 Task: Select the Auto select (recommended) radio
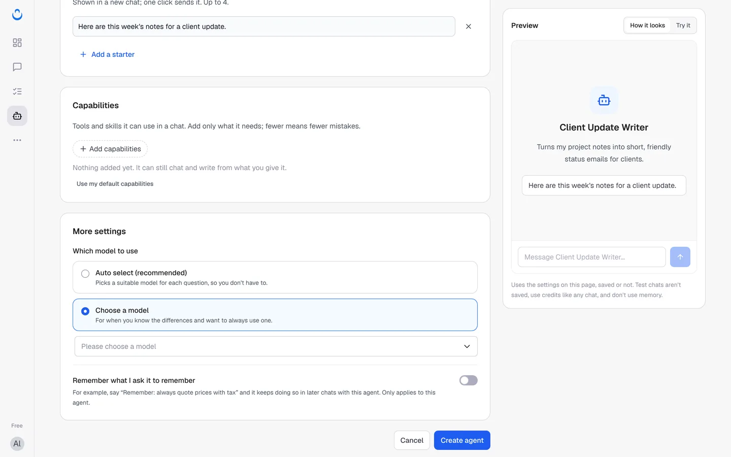pyautogui.click(x=85, y=274)
